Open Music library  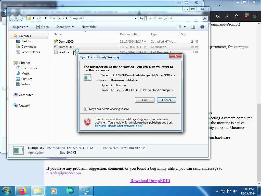coord(25,73)
